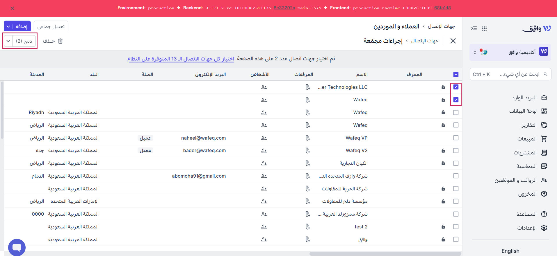This screenshot has width=557, height=256.
Task: Click people icon in الكيان التجارية row
Action: pyautogui.click(x=264, y=163)
